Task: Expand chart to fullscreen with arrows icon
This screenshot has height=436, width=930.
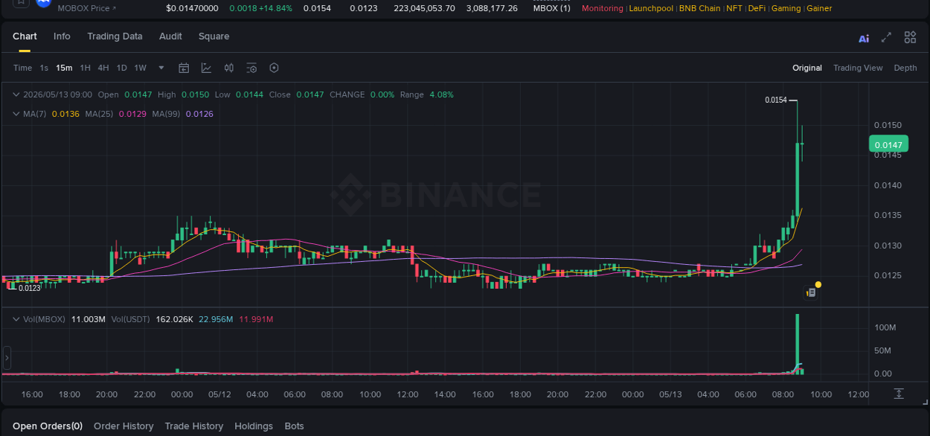Action: tap(886, 37)
